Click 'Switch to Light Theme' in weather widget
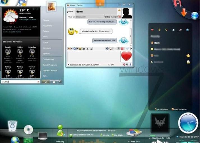 click(x=12, y=32)
